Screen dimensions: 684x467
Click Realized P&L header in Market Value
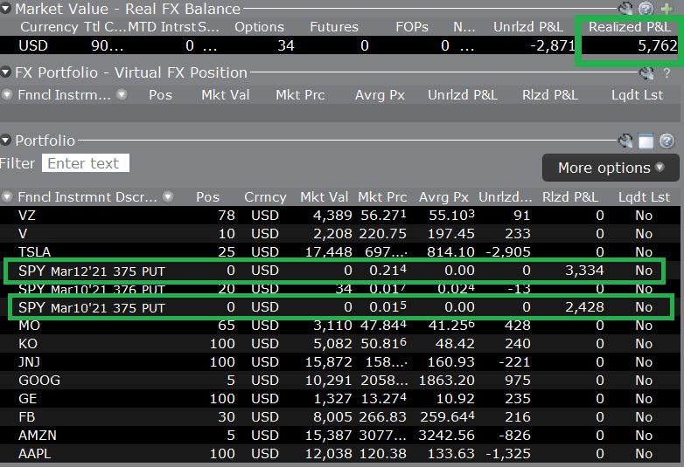(630, 27)
